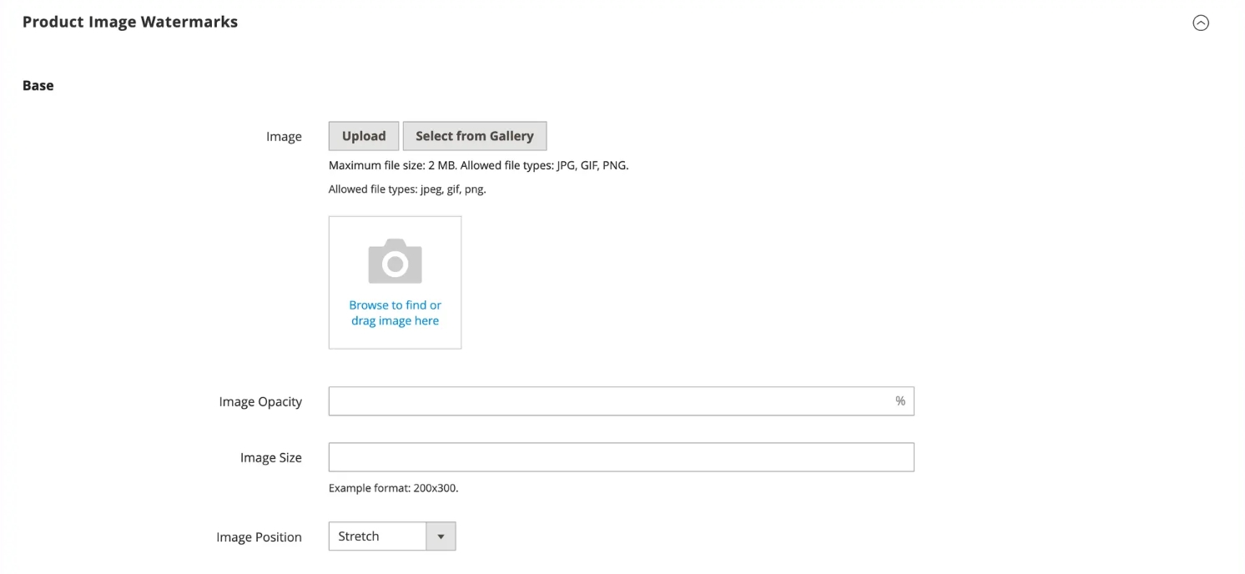This screenshot has width=1245, height=574.
Task: Click 'Browse to find or drag image here'
Action: point(395,313)
